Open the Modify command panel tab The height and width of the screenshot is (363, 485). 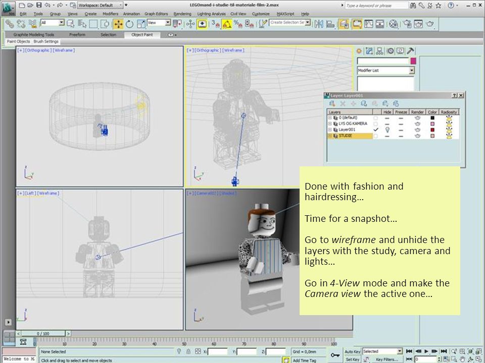coord(369,51)
